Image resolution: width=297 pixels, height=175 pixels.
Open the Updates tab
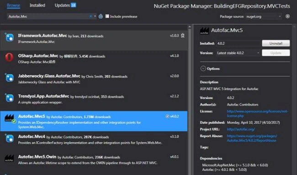[x=65, y=5]
